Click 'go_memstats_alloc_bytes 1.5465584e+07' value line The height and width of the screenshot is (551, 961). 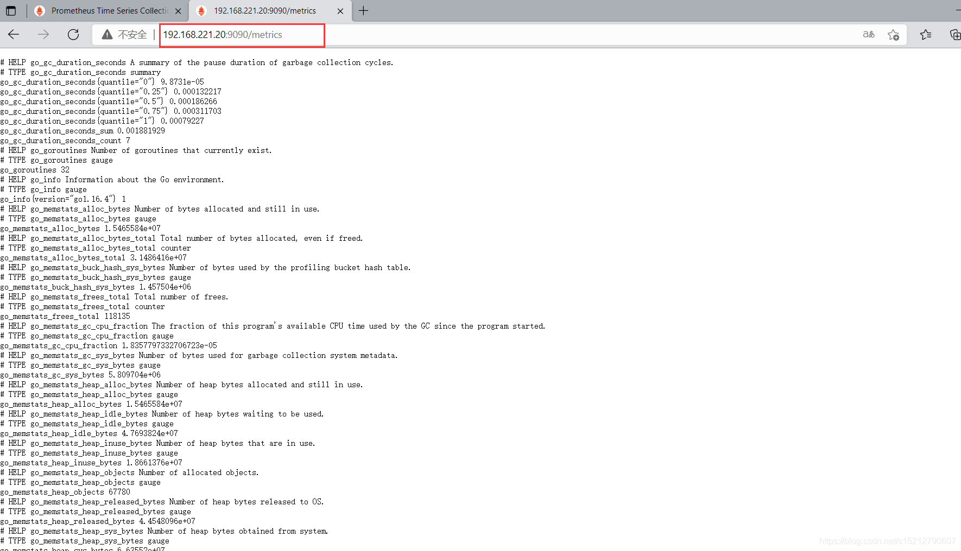point(80,228)
